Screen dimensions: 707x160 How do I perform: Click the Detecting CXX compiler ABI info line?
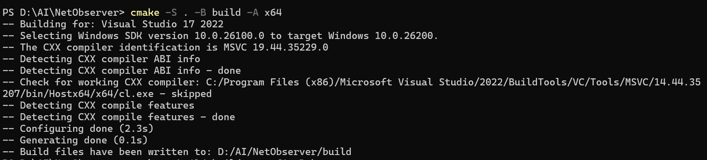coord(101,59)
